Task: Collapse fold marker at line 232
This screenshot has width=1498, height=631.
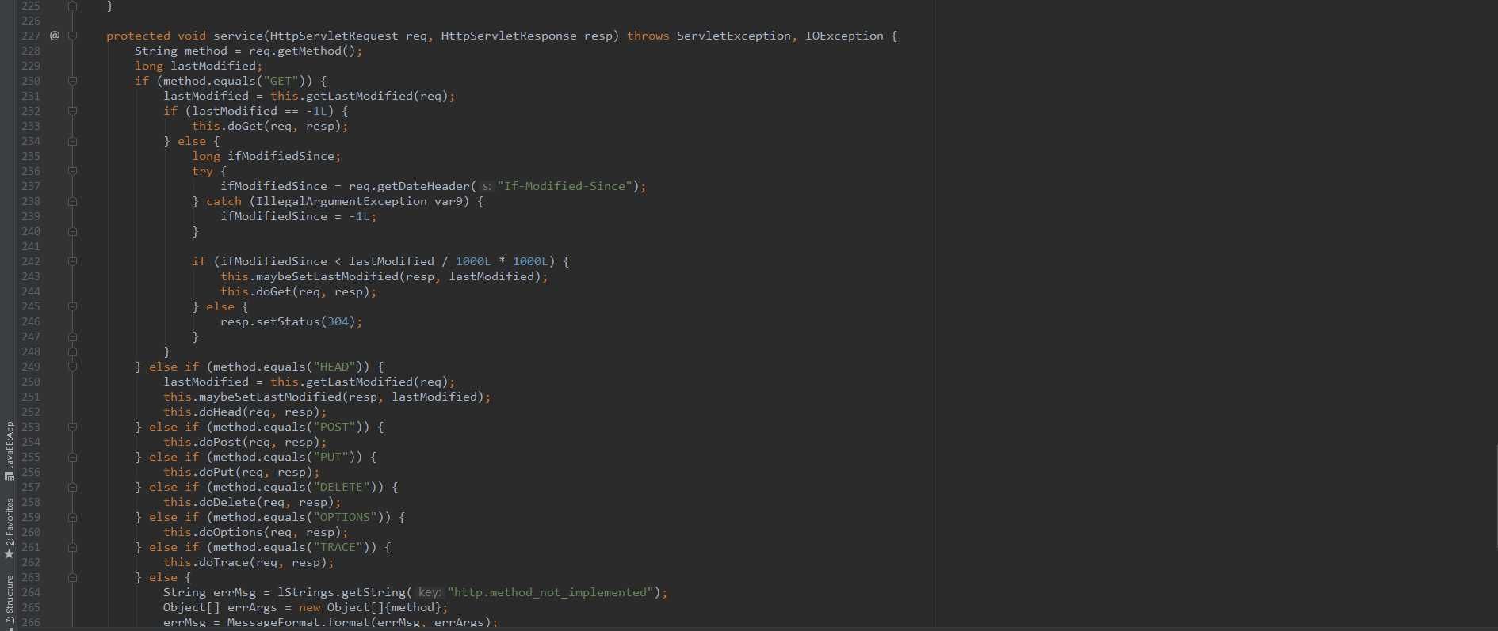Action: tap(72, 111)
